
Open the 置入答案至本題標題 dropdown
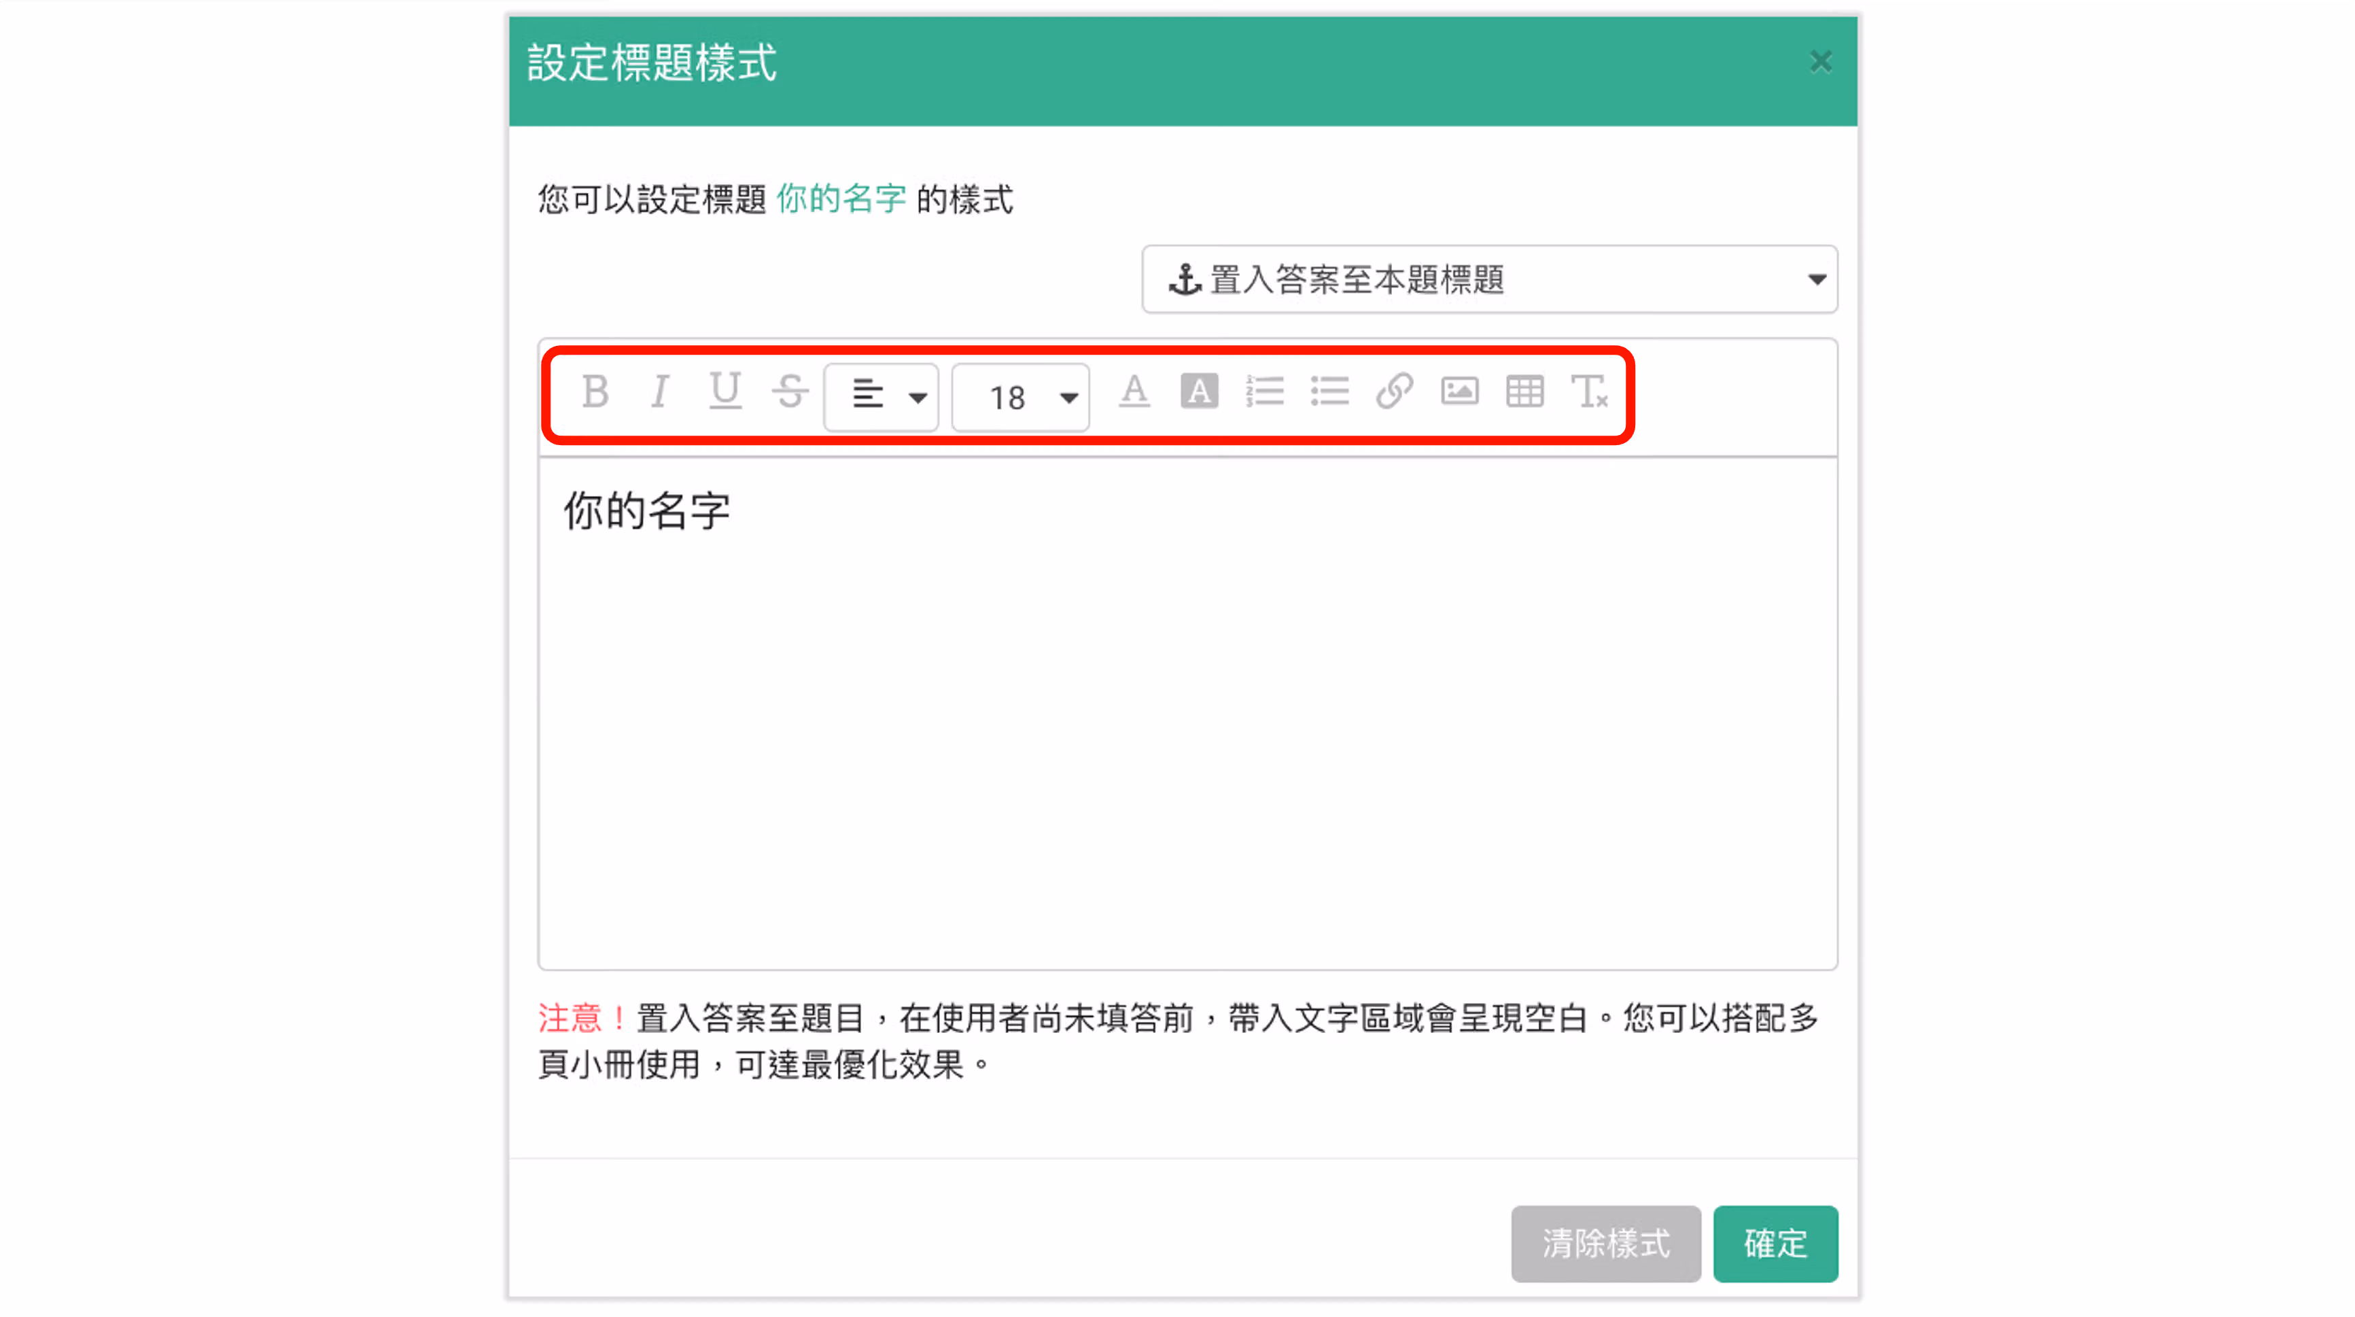(x=1489, y=280)
